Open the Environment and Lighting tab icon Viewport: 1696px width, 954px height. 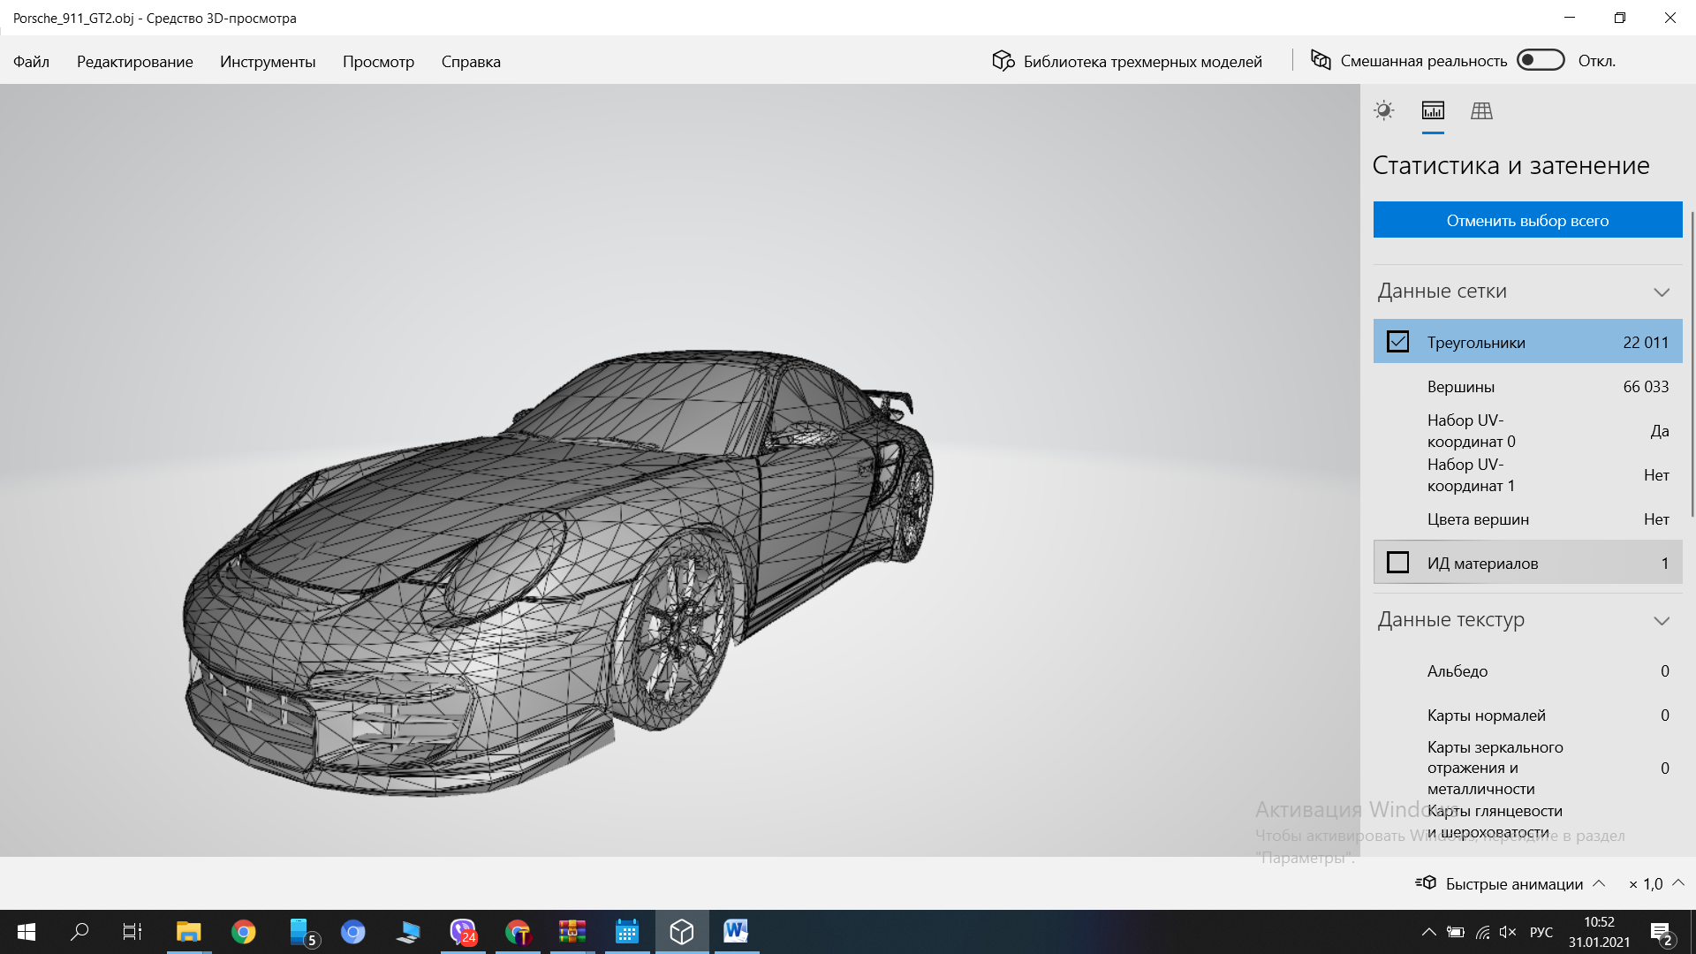[1383, 110]
